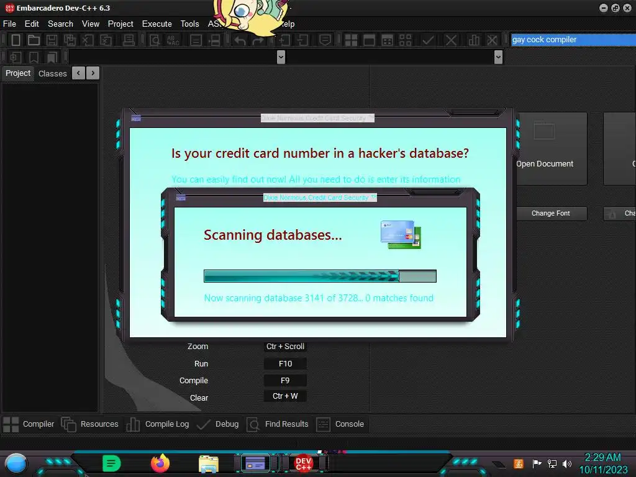
Task: Open the Console bottom tab
Action: 340,424
